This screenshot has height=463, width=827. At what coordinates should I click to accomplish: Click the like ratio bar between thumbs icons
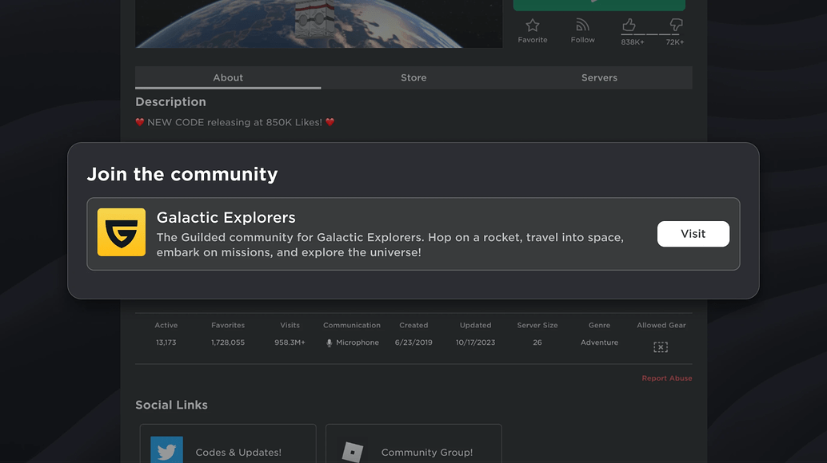click(652, 35)
